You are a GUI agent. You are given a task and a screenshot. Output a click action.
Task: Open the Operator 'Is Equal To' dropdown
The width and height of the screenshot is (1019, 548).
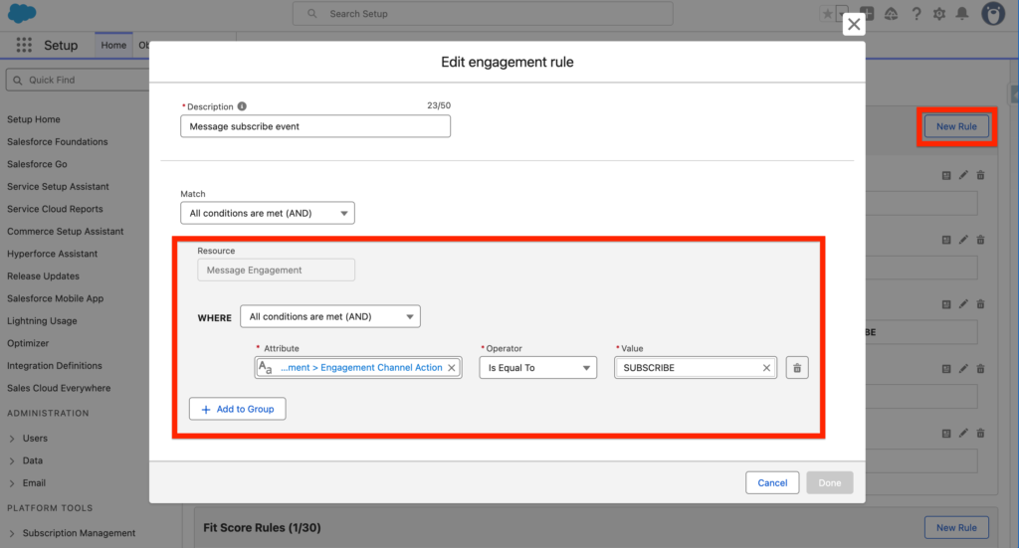pyautogui.click(x=537, y=368)
